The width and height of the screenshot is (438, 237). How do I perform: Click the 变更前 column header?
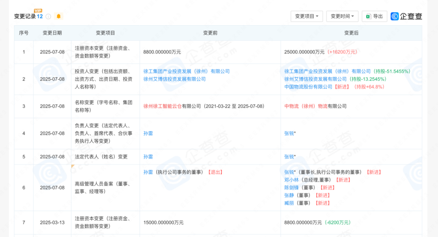[x=210, y=33]
